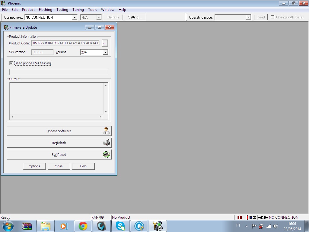Screen dimensions: 309x232
Task: Click the Firmware Update window title icon
Action: [6, 27]
